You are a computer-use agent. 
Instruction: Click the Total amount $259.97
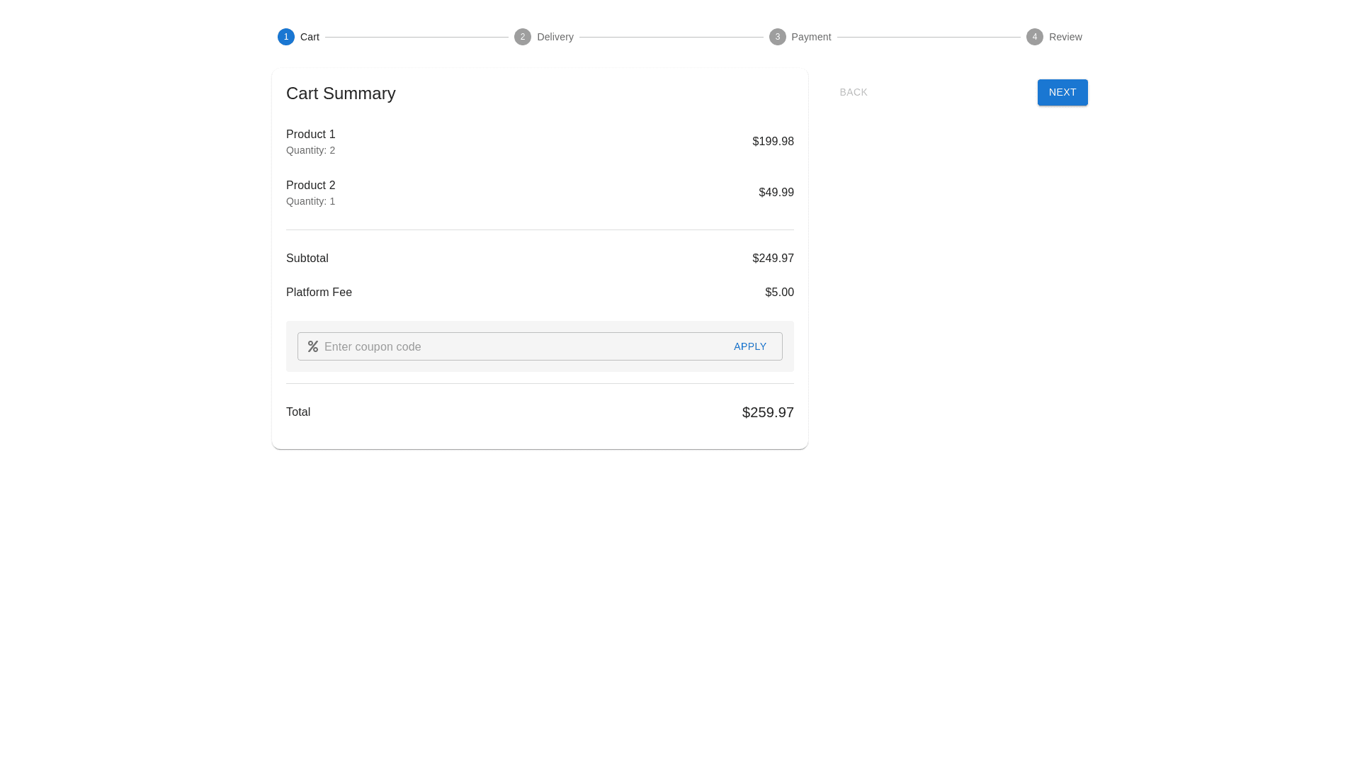click(767, 412)
